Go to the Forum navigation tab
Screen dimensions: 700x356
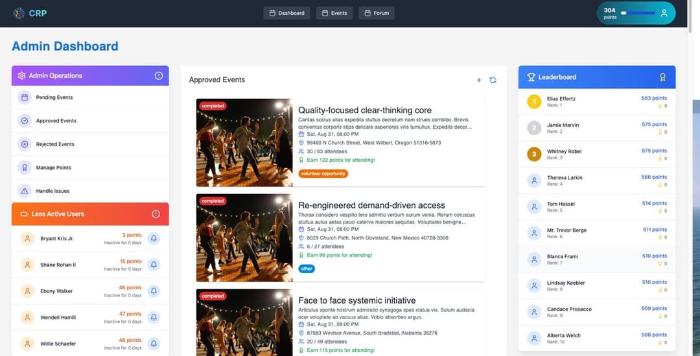(x=376, y=13)
